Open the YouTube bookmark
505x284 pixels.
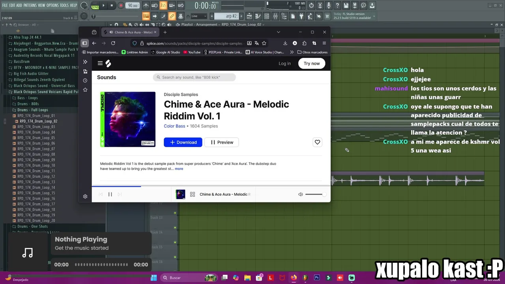click(192, 52)
